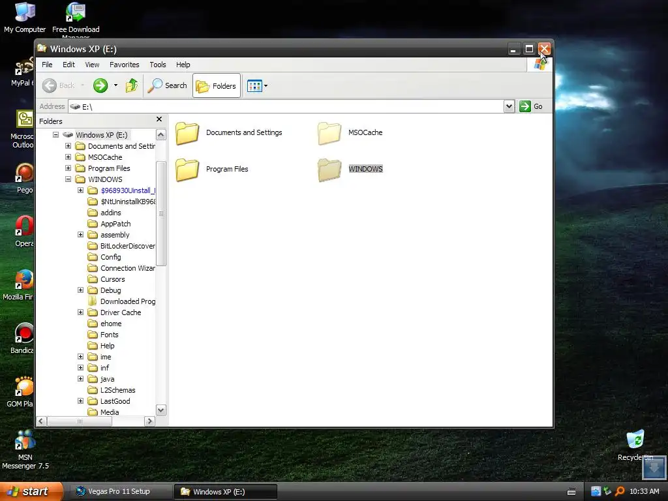Viewport: 668px width, 501px height.
Task: Collapse Windows XP (E:) tree node
Action: (x=55, y=134)
